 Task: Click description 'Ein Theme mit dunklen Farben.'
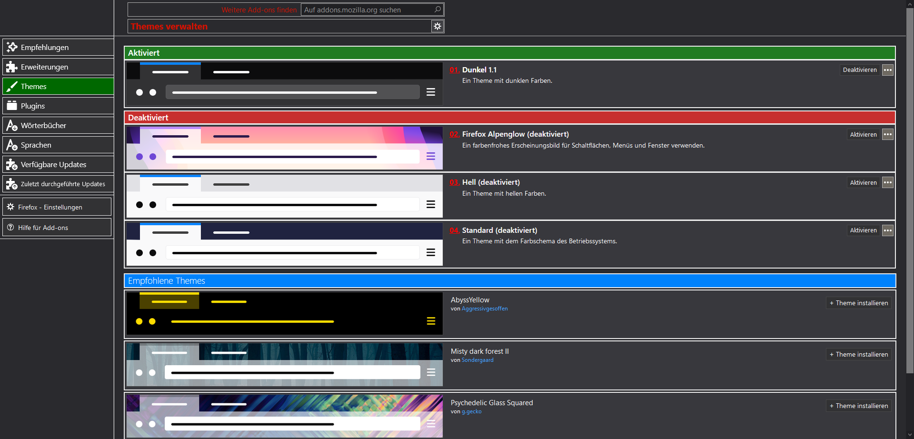pos(507,81)
